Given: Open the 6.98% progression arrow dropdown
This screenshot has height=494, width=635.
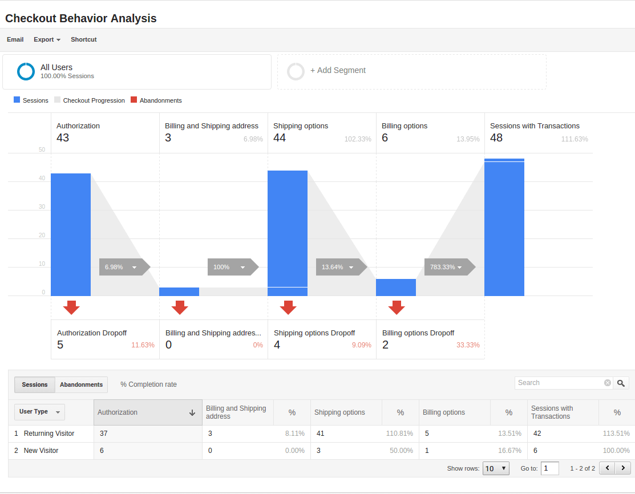Looking at the screenshot, I should coord(135,267).
